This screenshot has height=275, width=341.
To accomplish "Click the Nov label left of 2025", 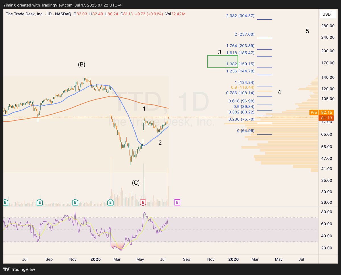I will coord(73,259).
